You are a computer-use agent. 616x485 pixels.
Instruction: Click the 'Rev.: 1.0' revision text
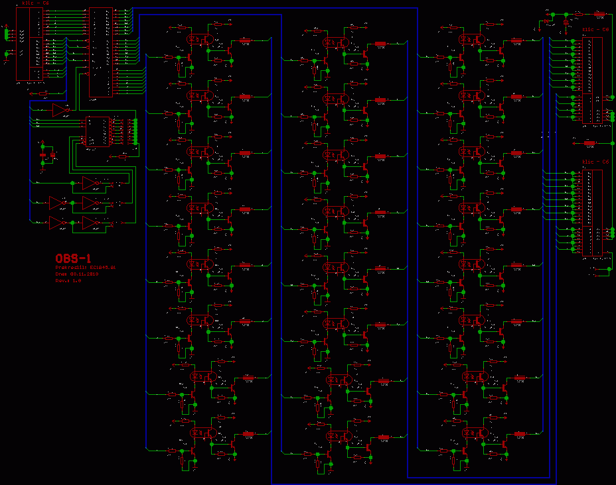pyautogui.click(x=68, y=280)
